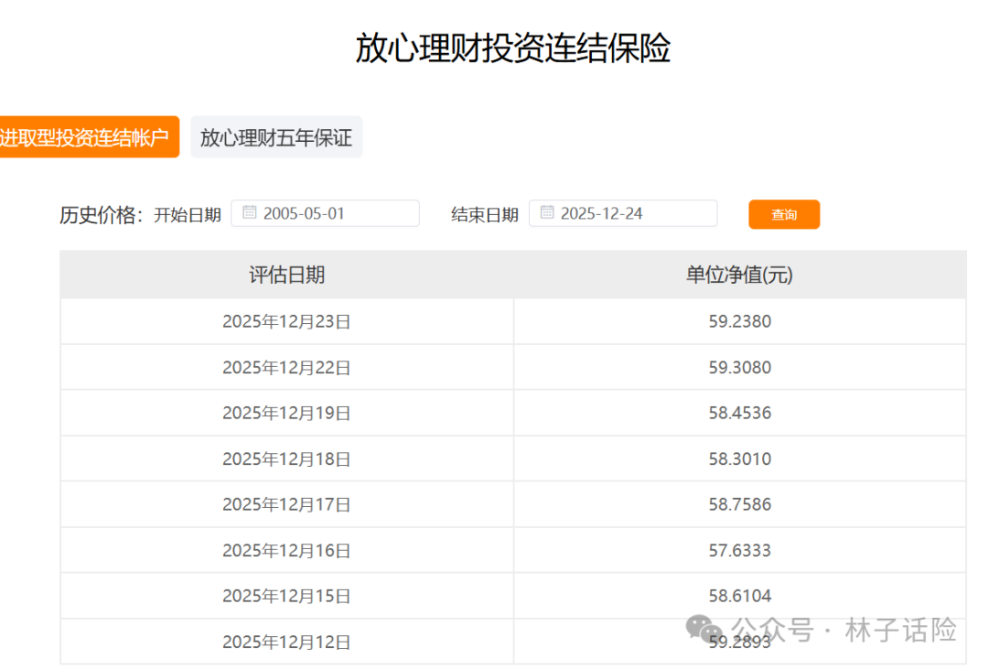This screenshot has width=988, height=669.
Task: Click the 单位净值(元) column header
Action: [739, 275]
